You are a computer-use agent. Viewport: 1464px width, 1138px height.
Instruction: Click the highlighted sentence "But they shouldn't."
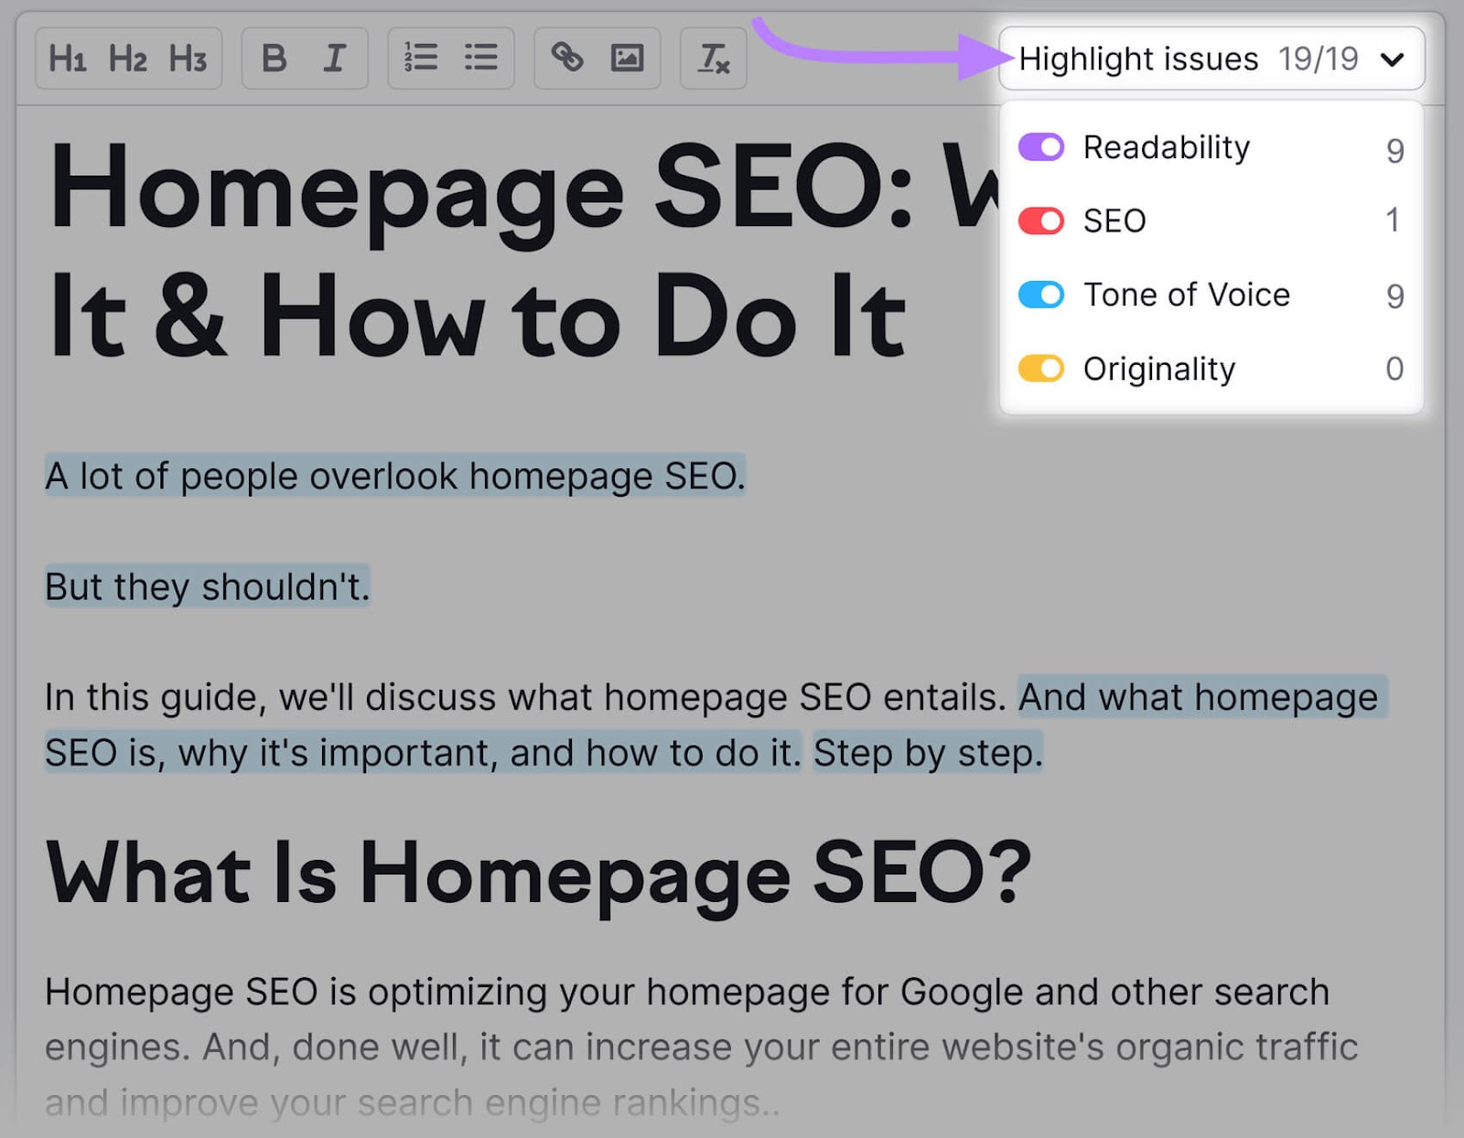pyautogui.click(x=207, y=586)
